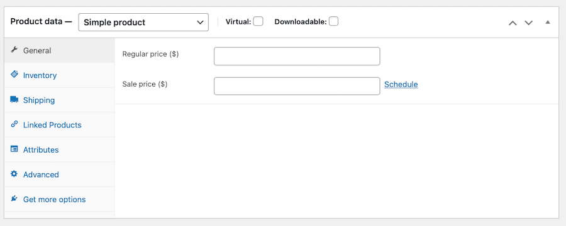The image size is (566, 226).
Task: Select the Attributes tab
Action: coord(60,150)
